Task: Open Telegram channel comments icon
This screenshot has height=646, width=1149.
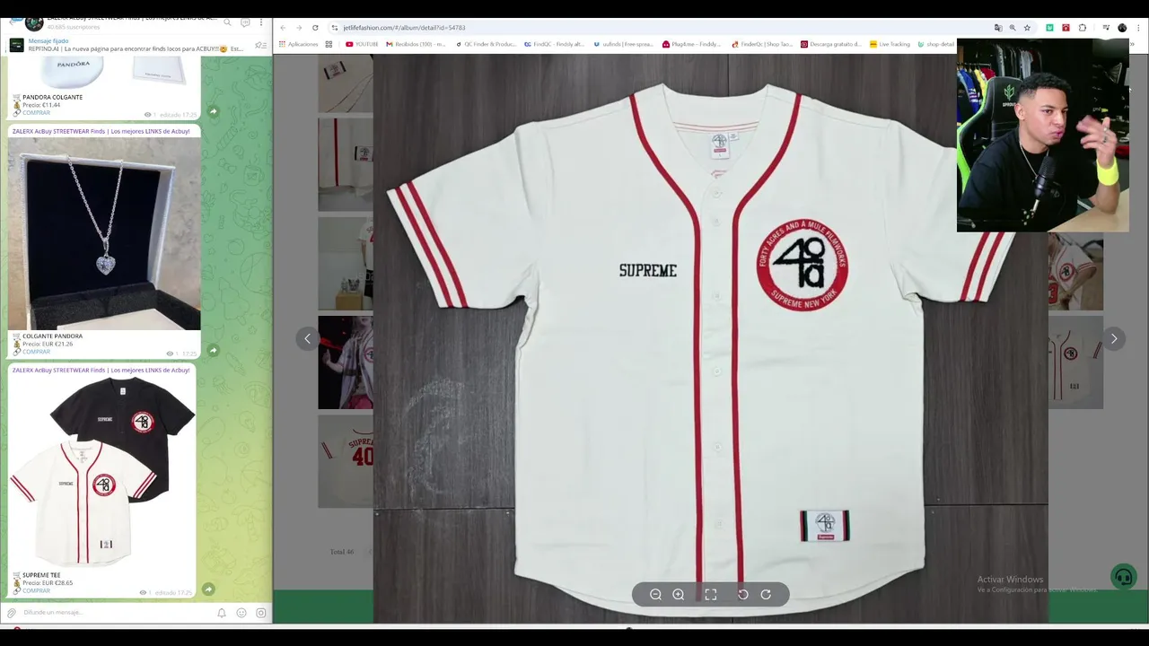Action: point(245,22)
